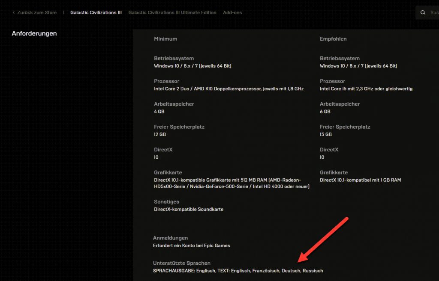This screenshot has height=281, width=439.
Task: Select minimum processor text Intel Core 2 Duo
Action: (229, 89)
